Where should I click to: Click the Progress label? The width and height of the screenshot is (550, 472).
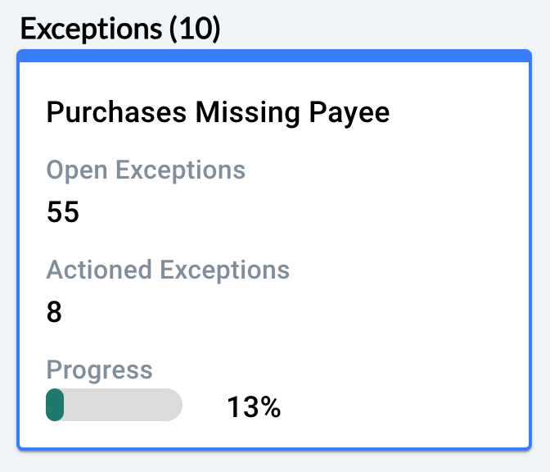99,369
